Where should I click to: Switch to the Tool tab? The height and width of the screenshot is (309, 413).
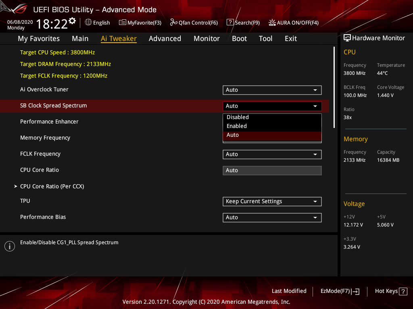click(x=265, y=39)
